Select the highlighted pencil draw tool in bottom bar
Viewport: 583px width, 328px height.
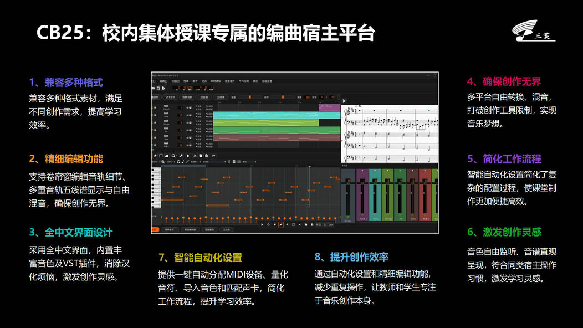tap(281, 224)
